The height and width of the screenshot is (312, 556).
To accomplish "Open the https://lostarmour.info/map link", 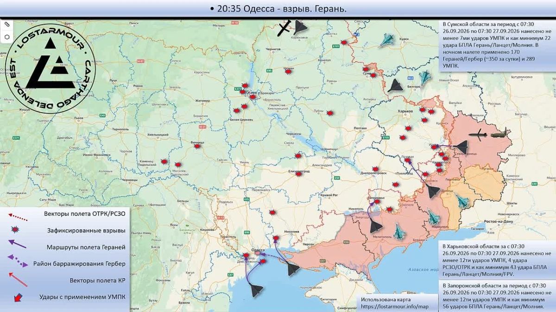I will tap(394, 306).
